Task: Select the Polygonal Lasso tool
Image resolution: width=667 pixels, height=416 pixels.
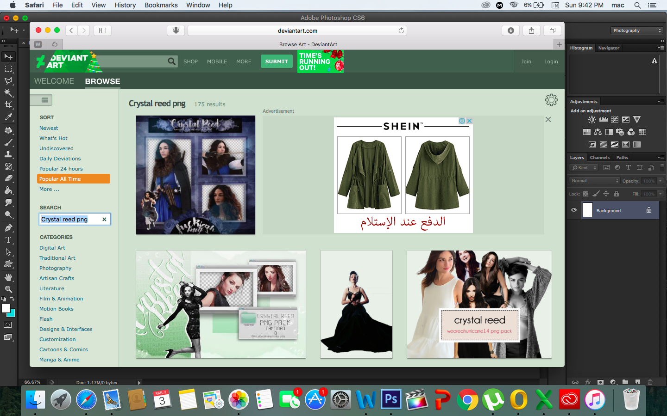Action: pyautogui.click(x=8, y=81)
